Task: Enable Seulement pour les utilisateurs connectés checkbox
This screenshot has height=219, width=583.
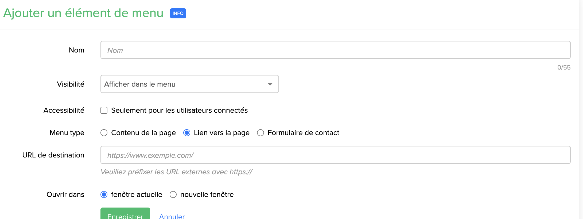Action: pyautogui.click(x=104, y=110)
